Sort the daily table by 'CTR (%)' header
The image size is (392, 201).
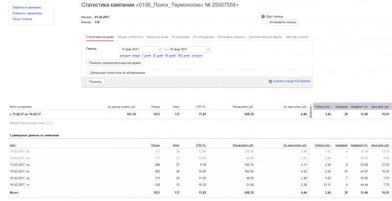click(200, 145)
